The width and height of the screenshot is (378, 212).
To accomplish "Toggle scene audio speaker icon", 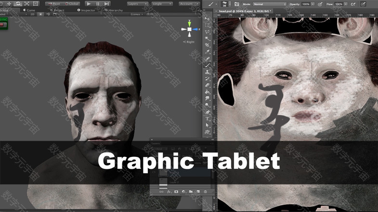I will (48, 14).
